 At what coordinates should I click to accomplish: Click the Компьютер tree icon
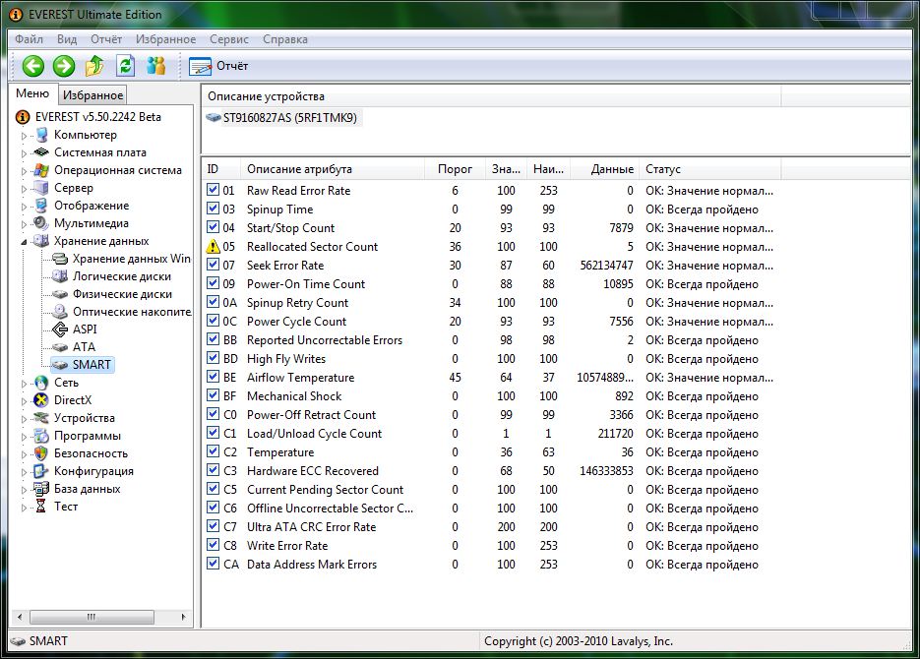coord(41,135)
